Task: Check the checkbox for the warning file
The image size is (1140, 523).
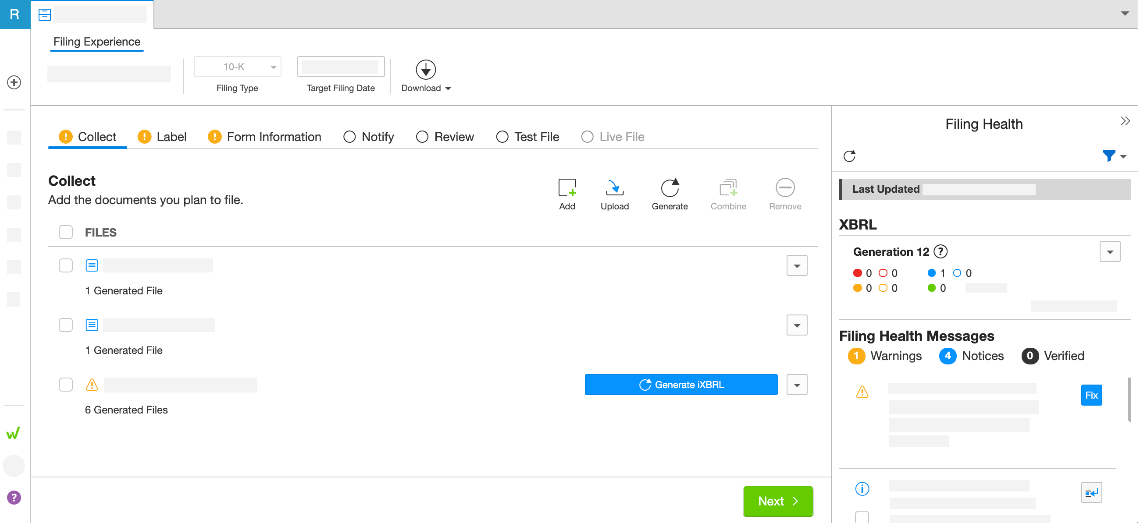Action: pos(65,384)
